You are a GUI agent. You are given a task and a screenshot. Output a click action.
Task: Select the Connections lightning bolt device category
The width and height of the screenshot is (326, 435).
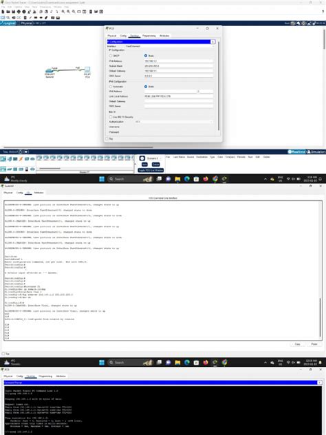coord(21,159)
